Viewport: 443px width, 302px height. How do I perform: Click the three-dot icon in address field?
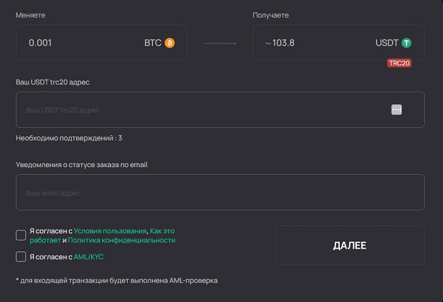(397, 110)
